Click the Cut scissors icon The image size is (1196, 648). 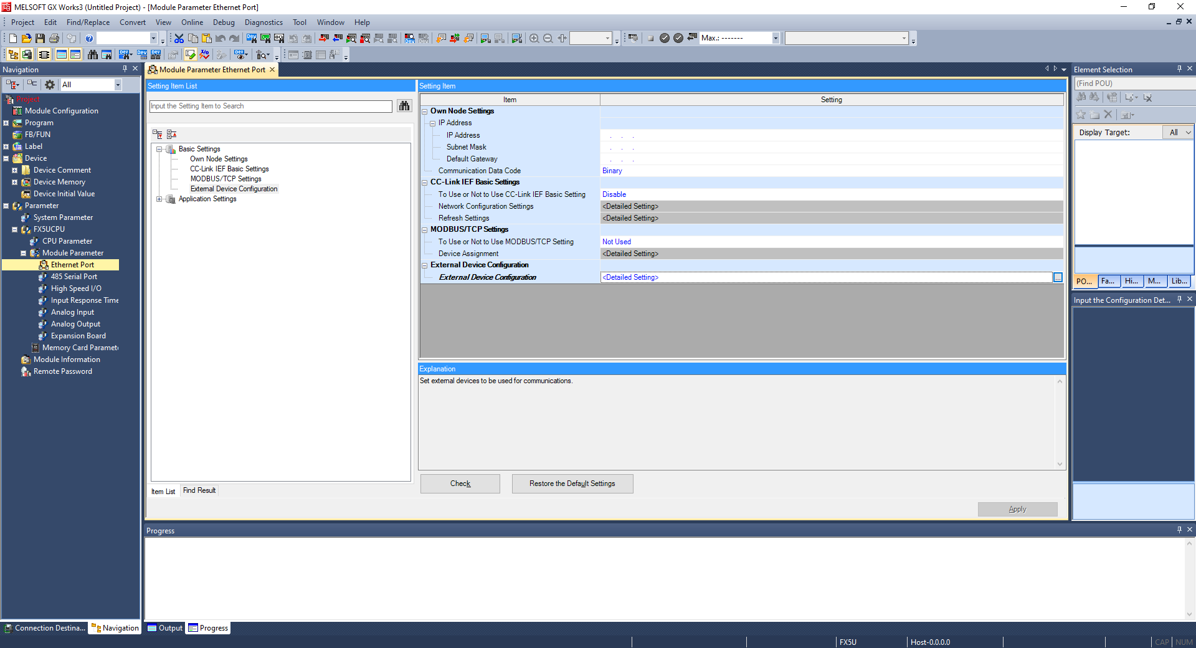tap(179, 39)
